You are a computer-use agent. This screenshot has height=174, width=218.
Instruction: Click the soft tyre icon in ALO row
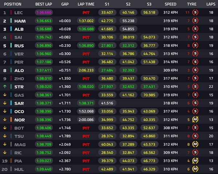195,70
